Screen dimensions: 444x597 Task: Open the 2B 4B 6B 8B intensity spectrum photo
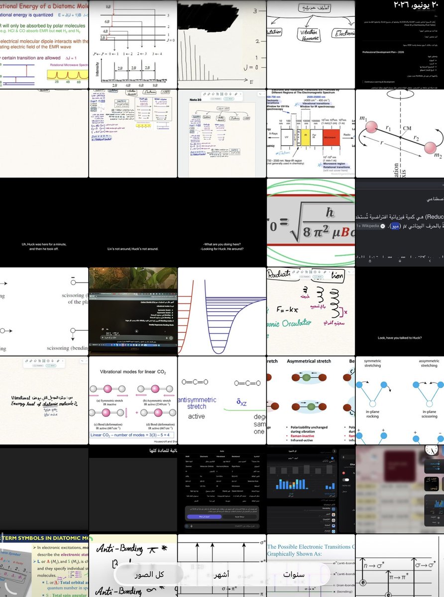(133, 44)
